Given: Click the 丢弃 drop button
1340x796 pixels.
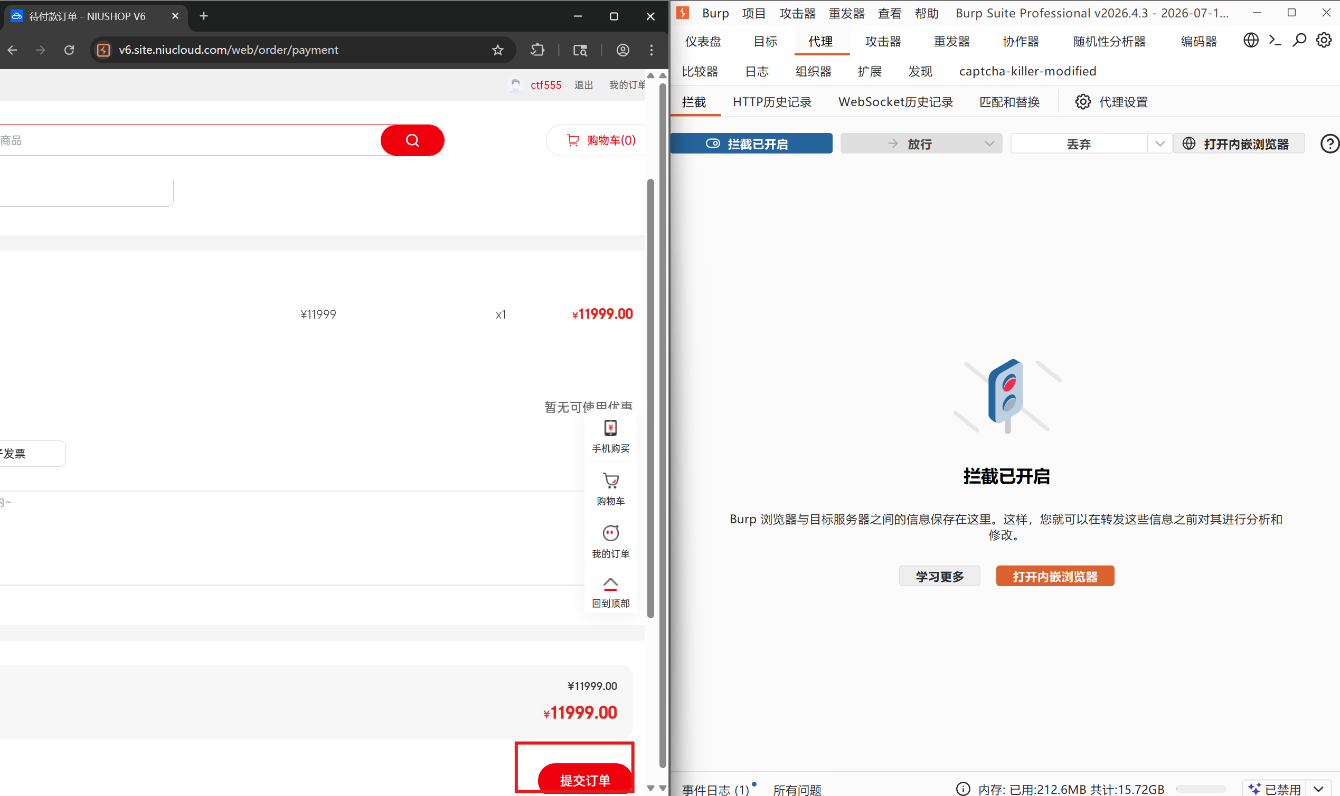Looking at the screenshot, I should [x=1079, y=144].
